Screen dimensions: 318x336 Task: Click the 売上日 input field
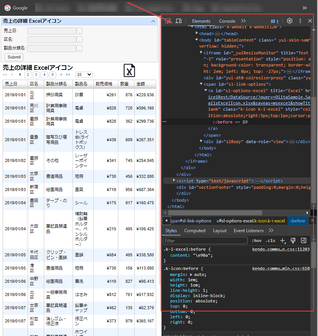point(52,31)
